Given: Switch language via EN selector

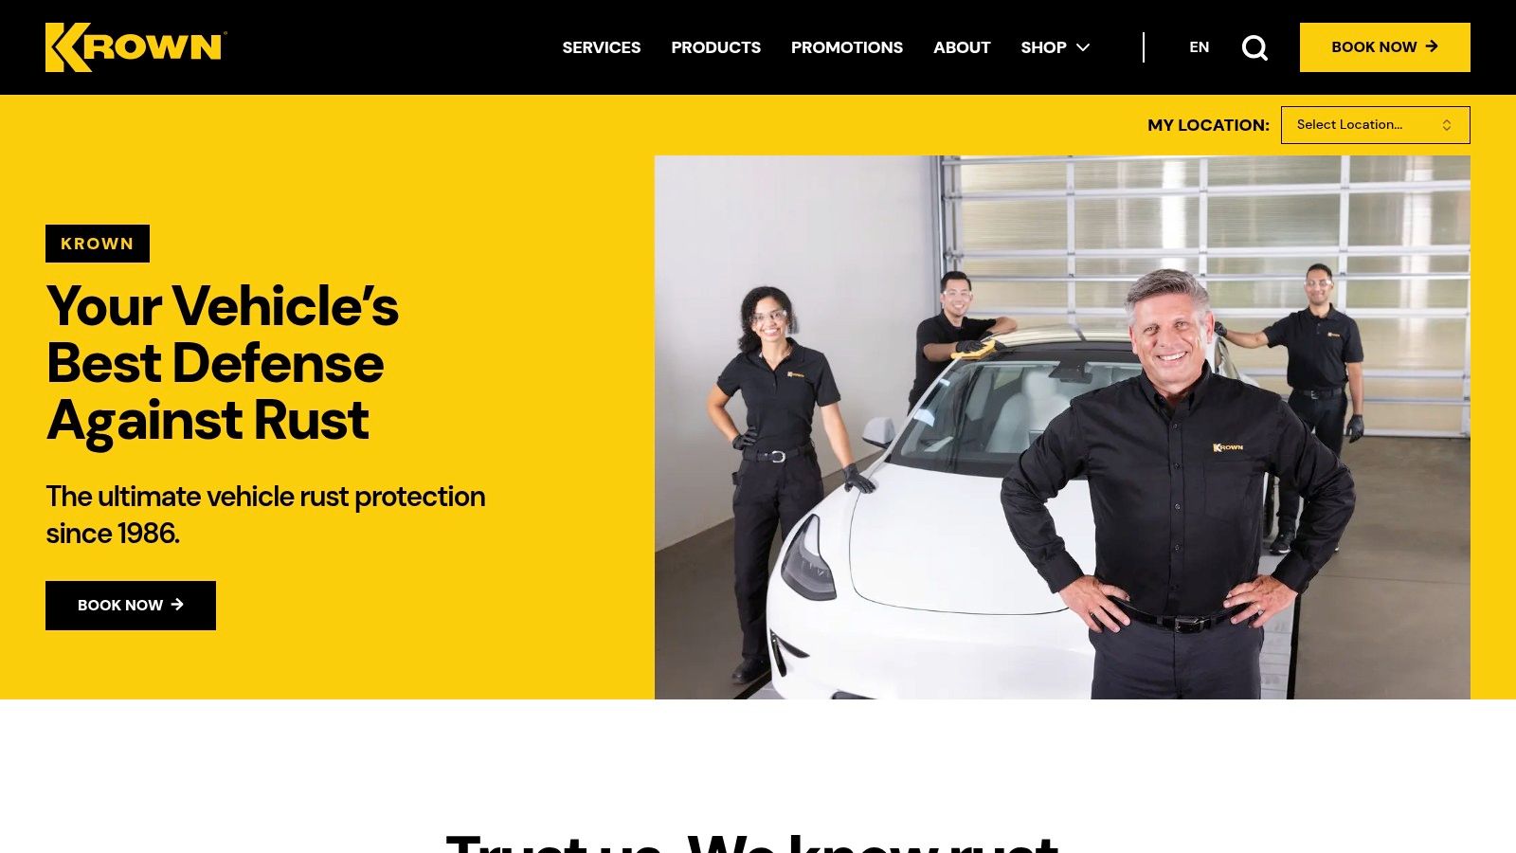Looking at the screenshot, I should tap(1199, 47).
